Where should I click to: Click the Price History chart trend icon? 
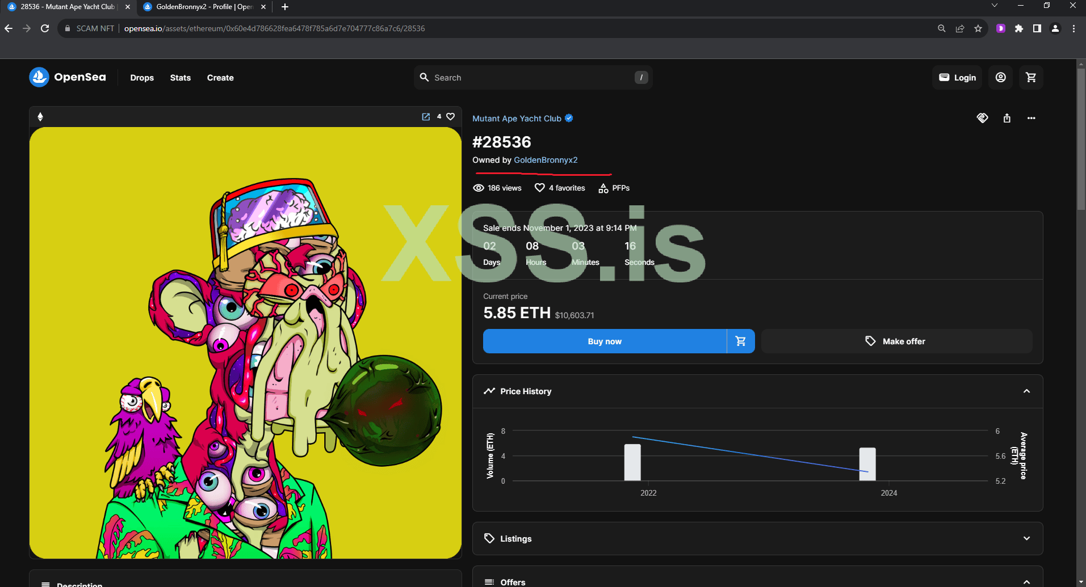click(x=489, y=391)
